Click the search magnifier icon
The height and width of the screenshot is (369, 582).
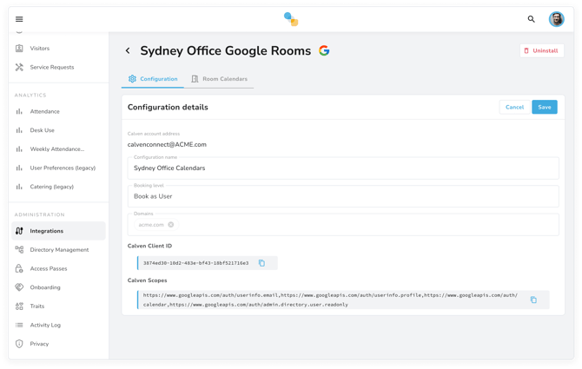(x=531, y=19)
